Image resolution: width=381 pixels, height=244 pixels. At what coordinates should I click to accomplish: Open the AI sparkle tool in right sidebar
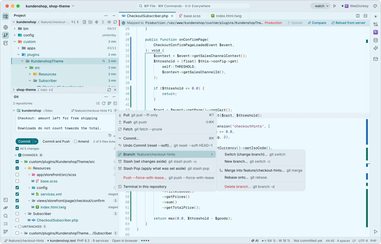point(376,48)
